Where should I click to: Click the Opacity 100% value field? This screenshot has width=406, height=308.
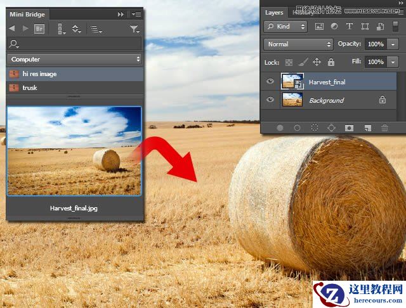376,44
